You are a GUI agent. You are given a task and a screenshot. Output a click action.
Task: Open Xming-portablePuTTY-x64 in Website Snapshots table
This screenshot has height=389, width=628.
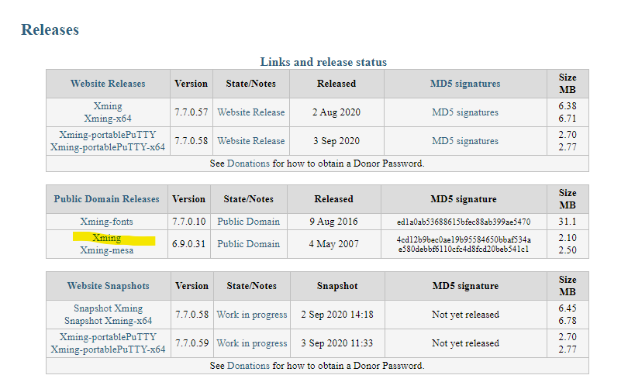[108, 349]
